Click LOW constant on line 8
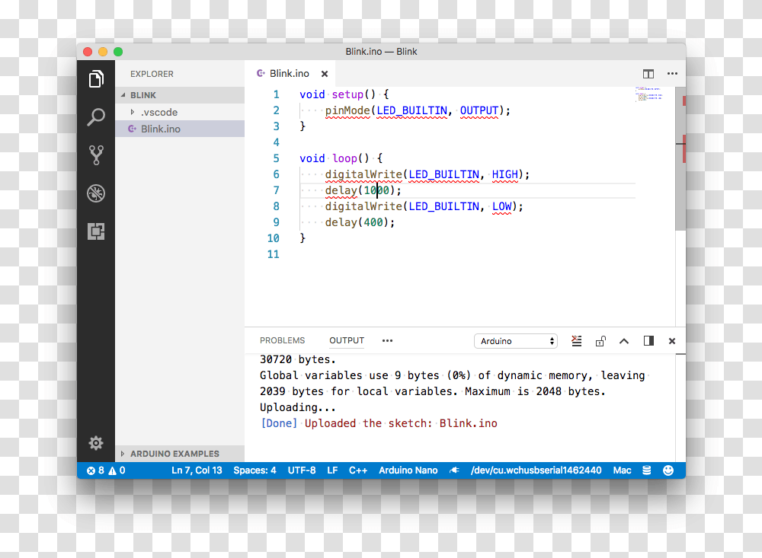 coord(501,206)
